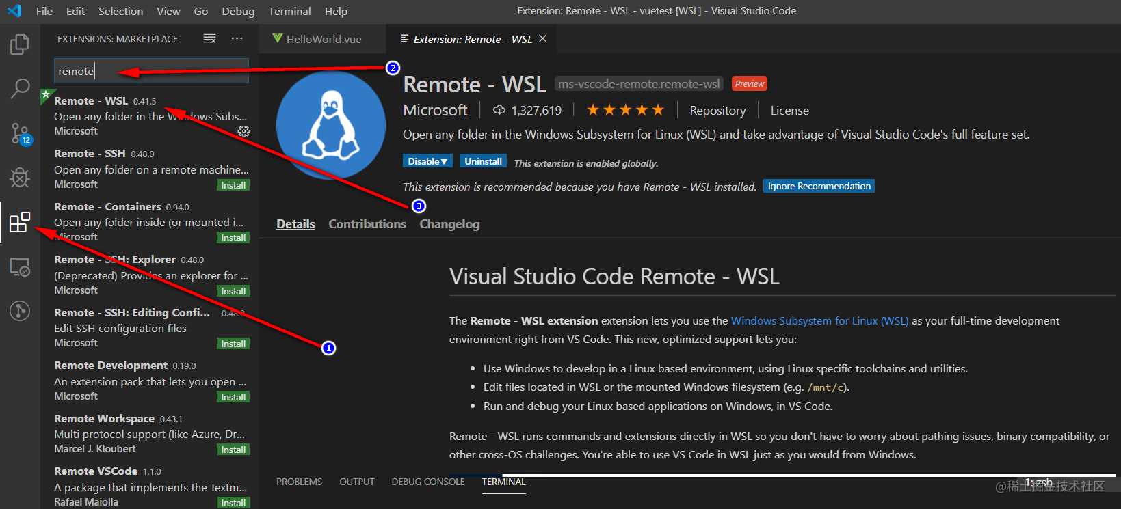Image resolution: width=1121 pixels, height=509 pixels.
Task: Install the Remote - SSH: Explorer extension
Action: [x=233, y=291]
